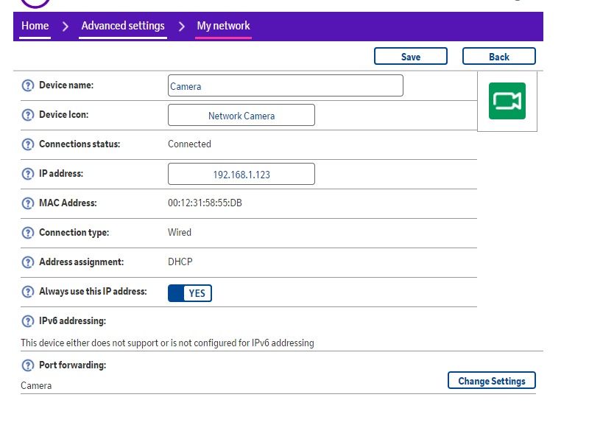Open help for IPv6 addressing
This screenshot has width=589, height=442.
point(28,321)
